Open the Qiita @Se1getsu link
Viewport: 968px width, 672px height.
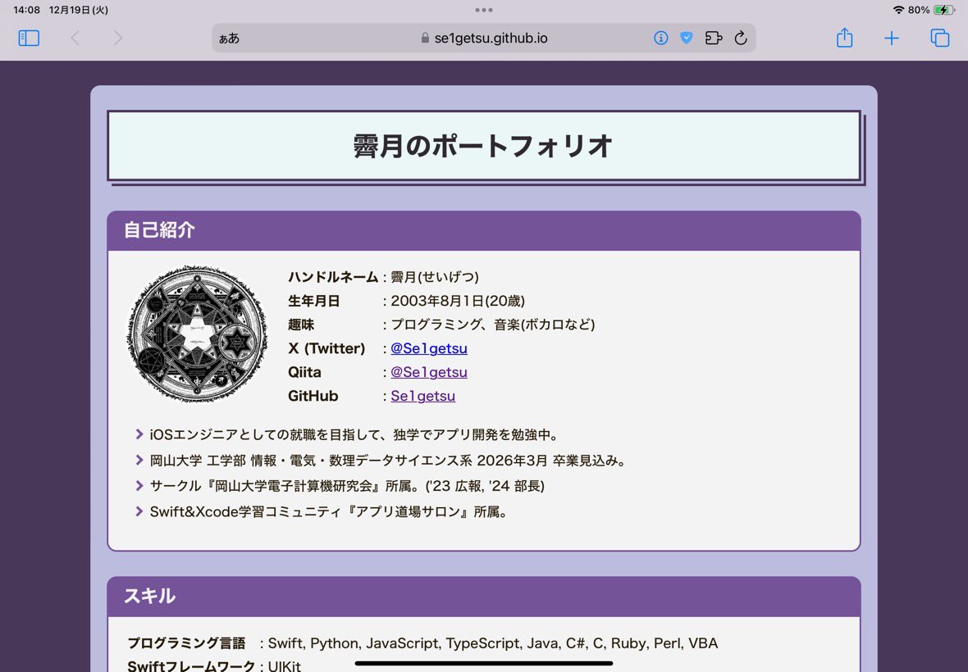pos(429,372)
